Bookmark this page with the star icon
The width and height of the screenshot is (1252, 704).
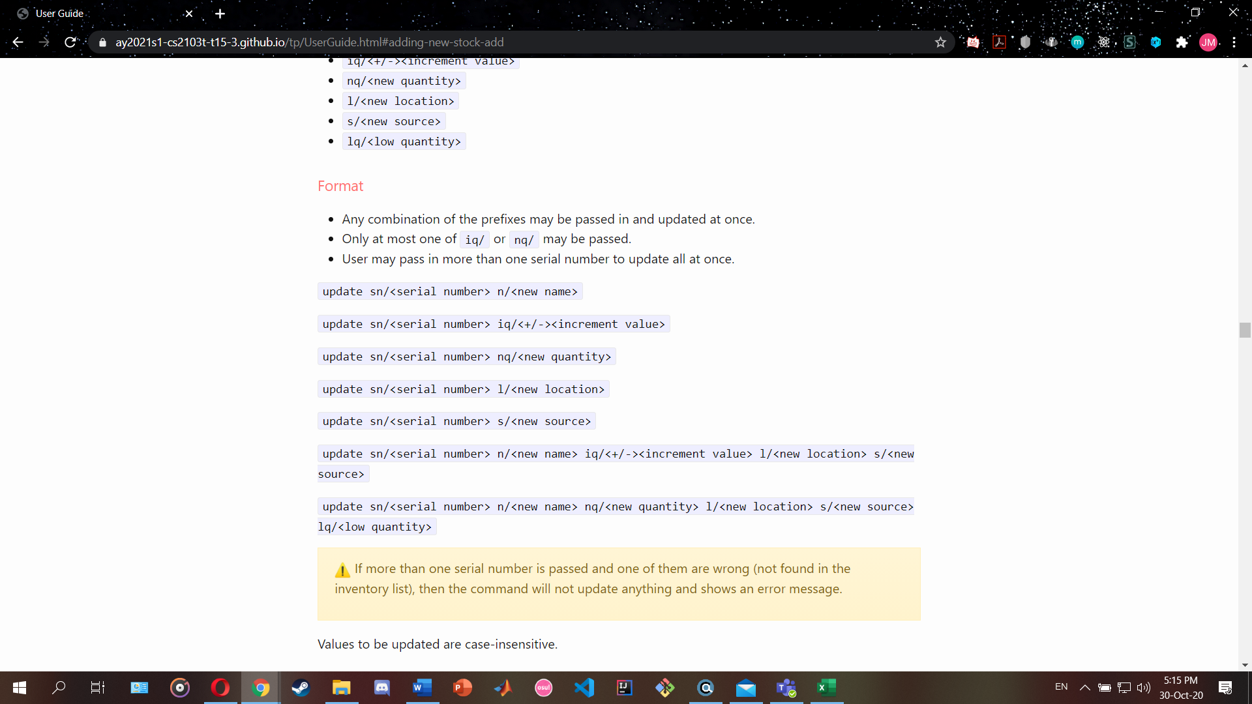click(x=940, y=42)
